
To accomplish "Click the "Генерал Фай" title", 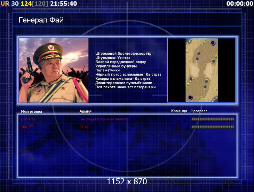I will [x=41, y=20].
